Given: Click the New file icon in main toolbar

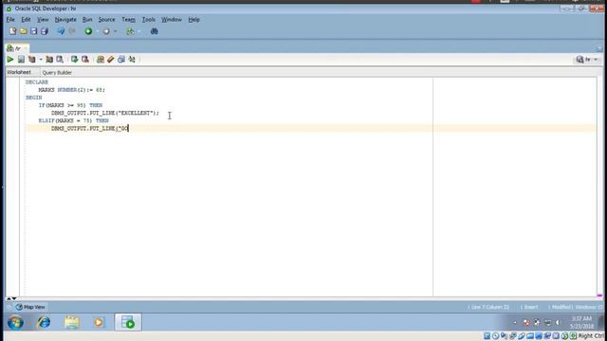Looking at the screenshot, I should click(x=12, y=31).
